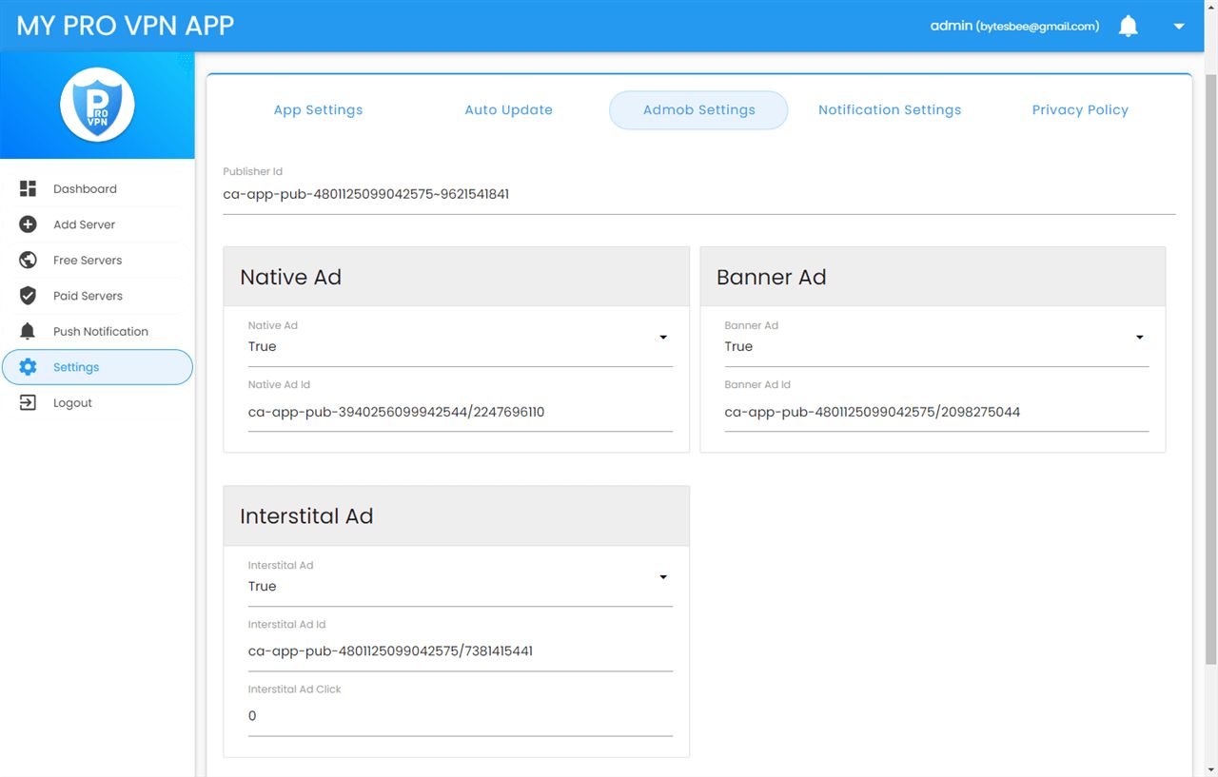1218x777 pixels.
Task: Click the Add Server plus icon
Action: point(28,224)
